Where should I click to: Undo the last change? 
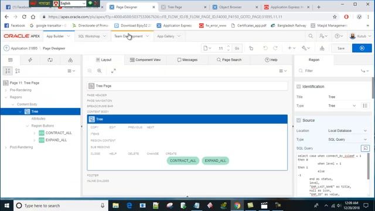pyautogui.click(x=265, y=48)
